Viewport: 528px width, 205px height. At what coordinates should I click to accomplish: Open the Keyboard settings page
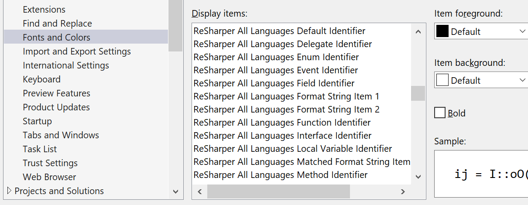pos(42,79)
